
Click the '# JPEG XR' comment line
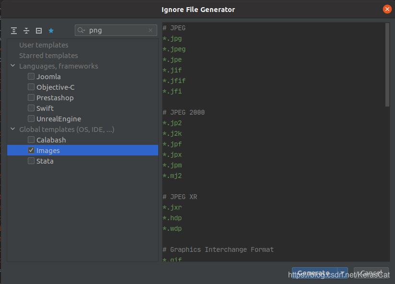click(x=180, y=197)
